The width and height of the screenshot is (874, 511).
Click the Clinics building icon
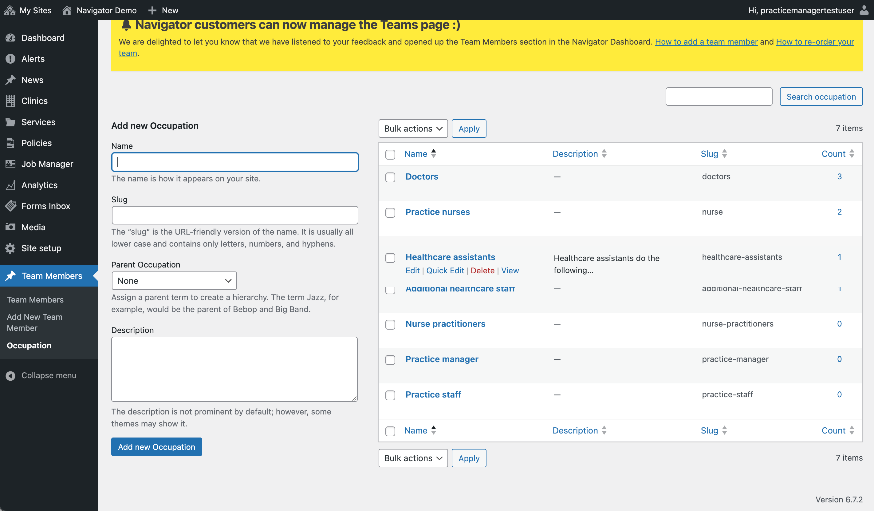coord(10,101)
